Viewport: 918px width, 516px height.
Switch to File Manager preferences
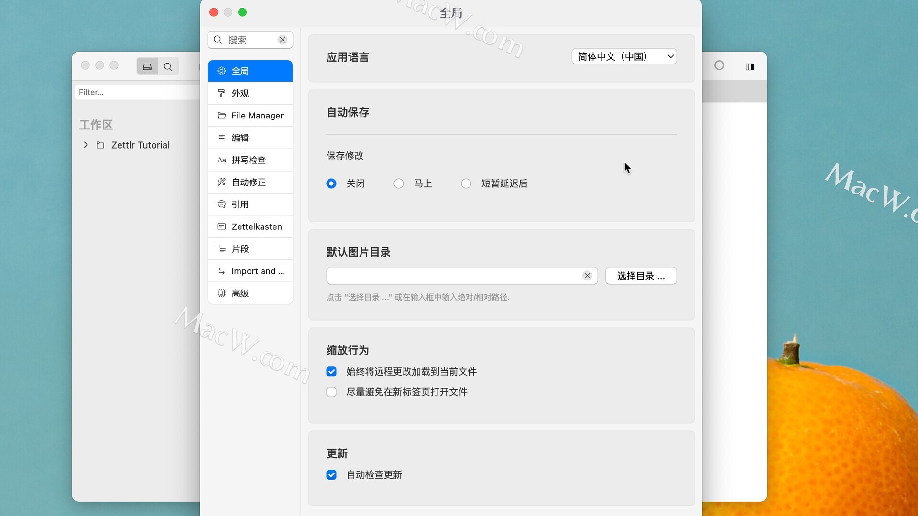click(x=250, y=116)
